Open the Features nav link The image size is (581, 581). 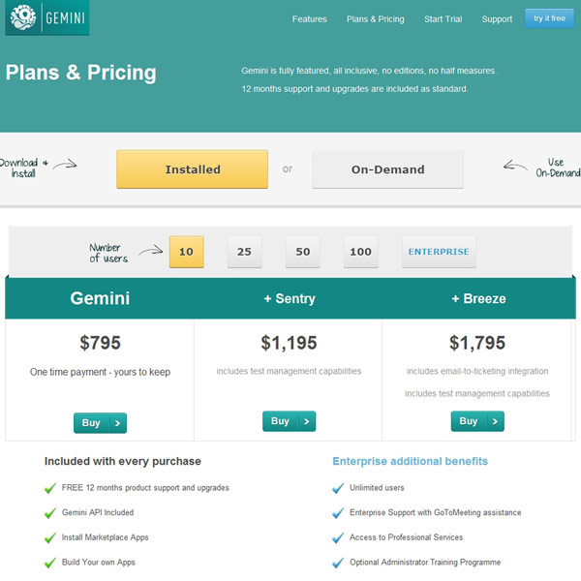pyautogui.click(x=310, y=19)
